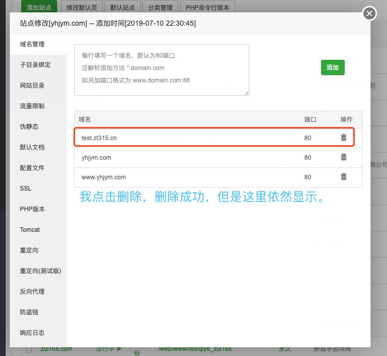
Task: Switch to the SSL tab
Action: point(26,189)
